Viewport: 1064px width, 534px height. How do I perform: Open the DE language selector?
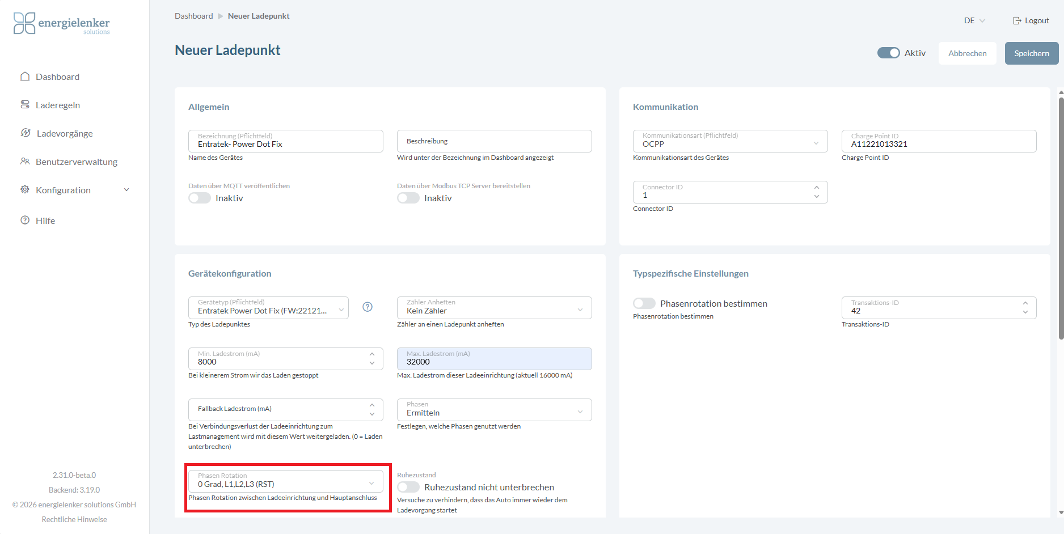(974, 20)
